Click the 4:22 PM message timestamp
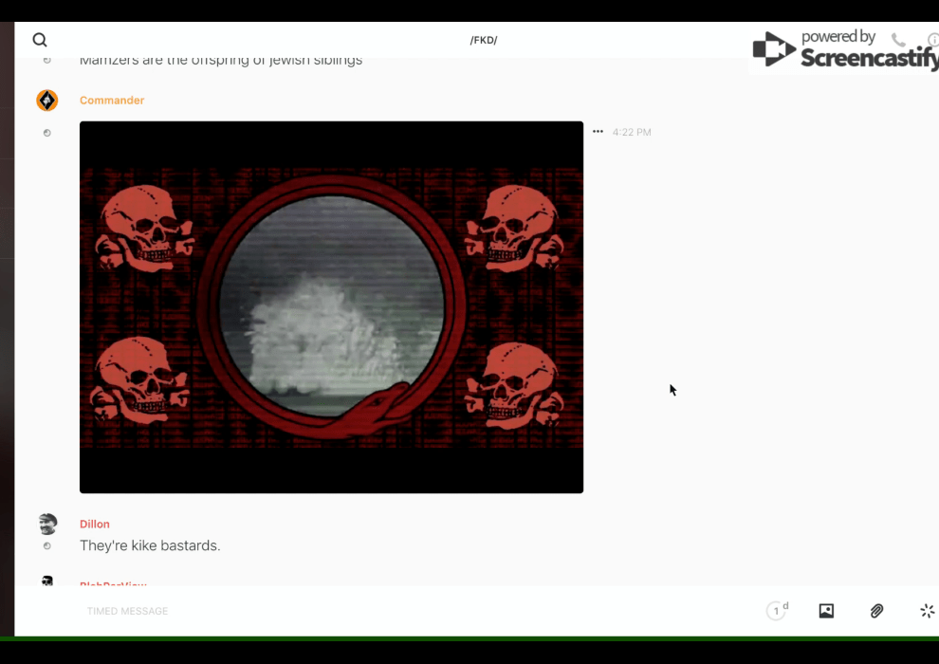This screenshot has height=664, width=939. point(632,133)
